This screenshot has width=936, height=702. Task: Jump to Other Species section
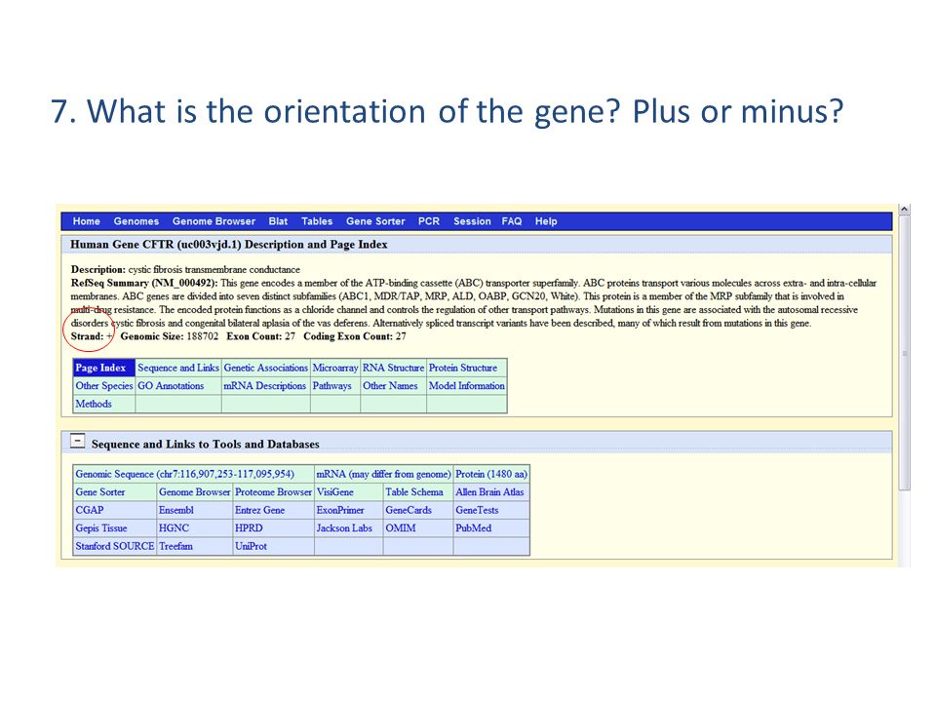(104, 386)
